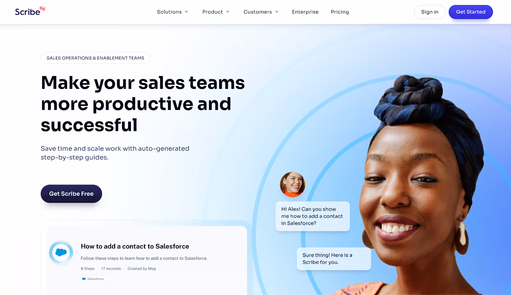The image size is (511, 295).
Task: Select the Sales Operations & Enablement Teams badge
Action: pyautogui.click(x=95, y=58)
